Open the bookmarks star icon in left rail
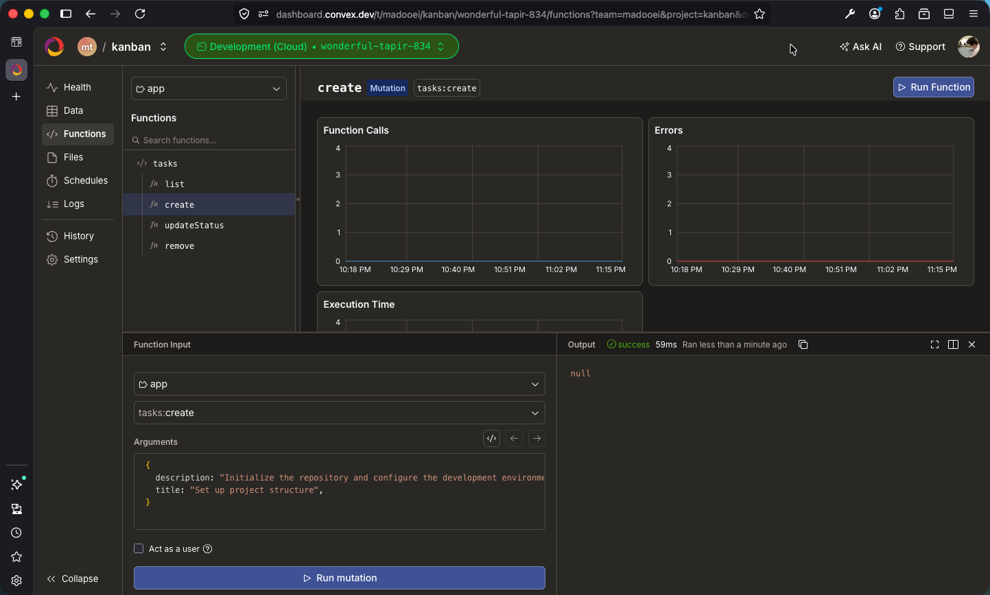 pos(16,557)
